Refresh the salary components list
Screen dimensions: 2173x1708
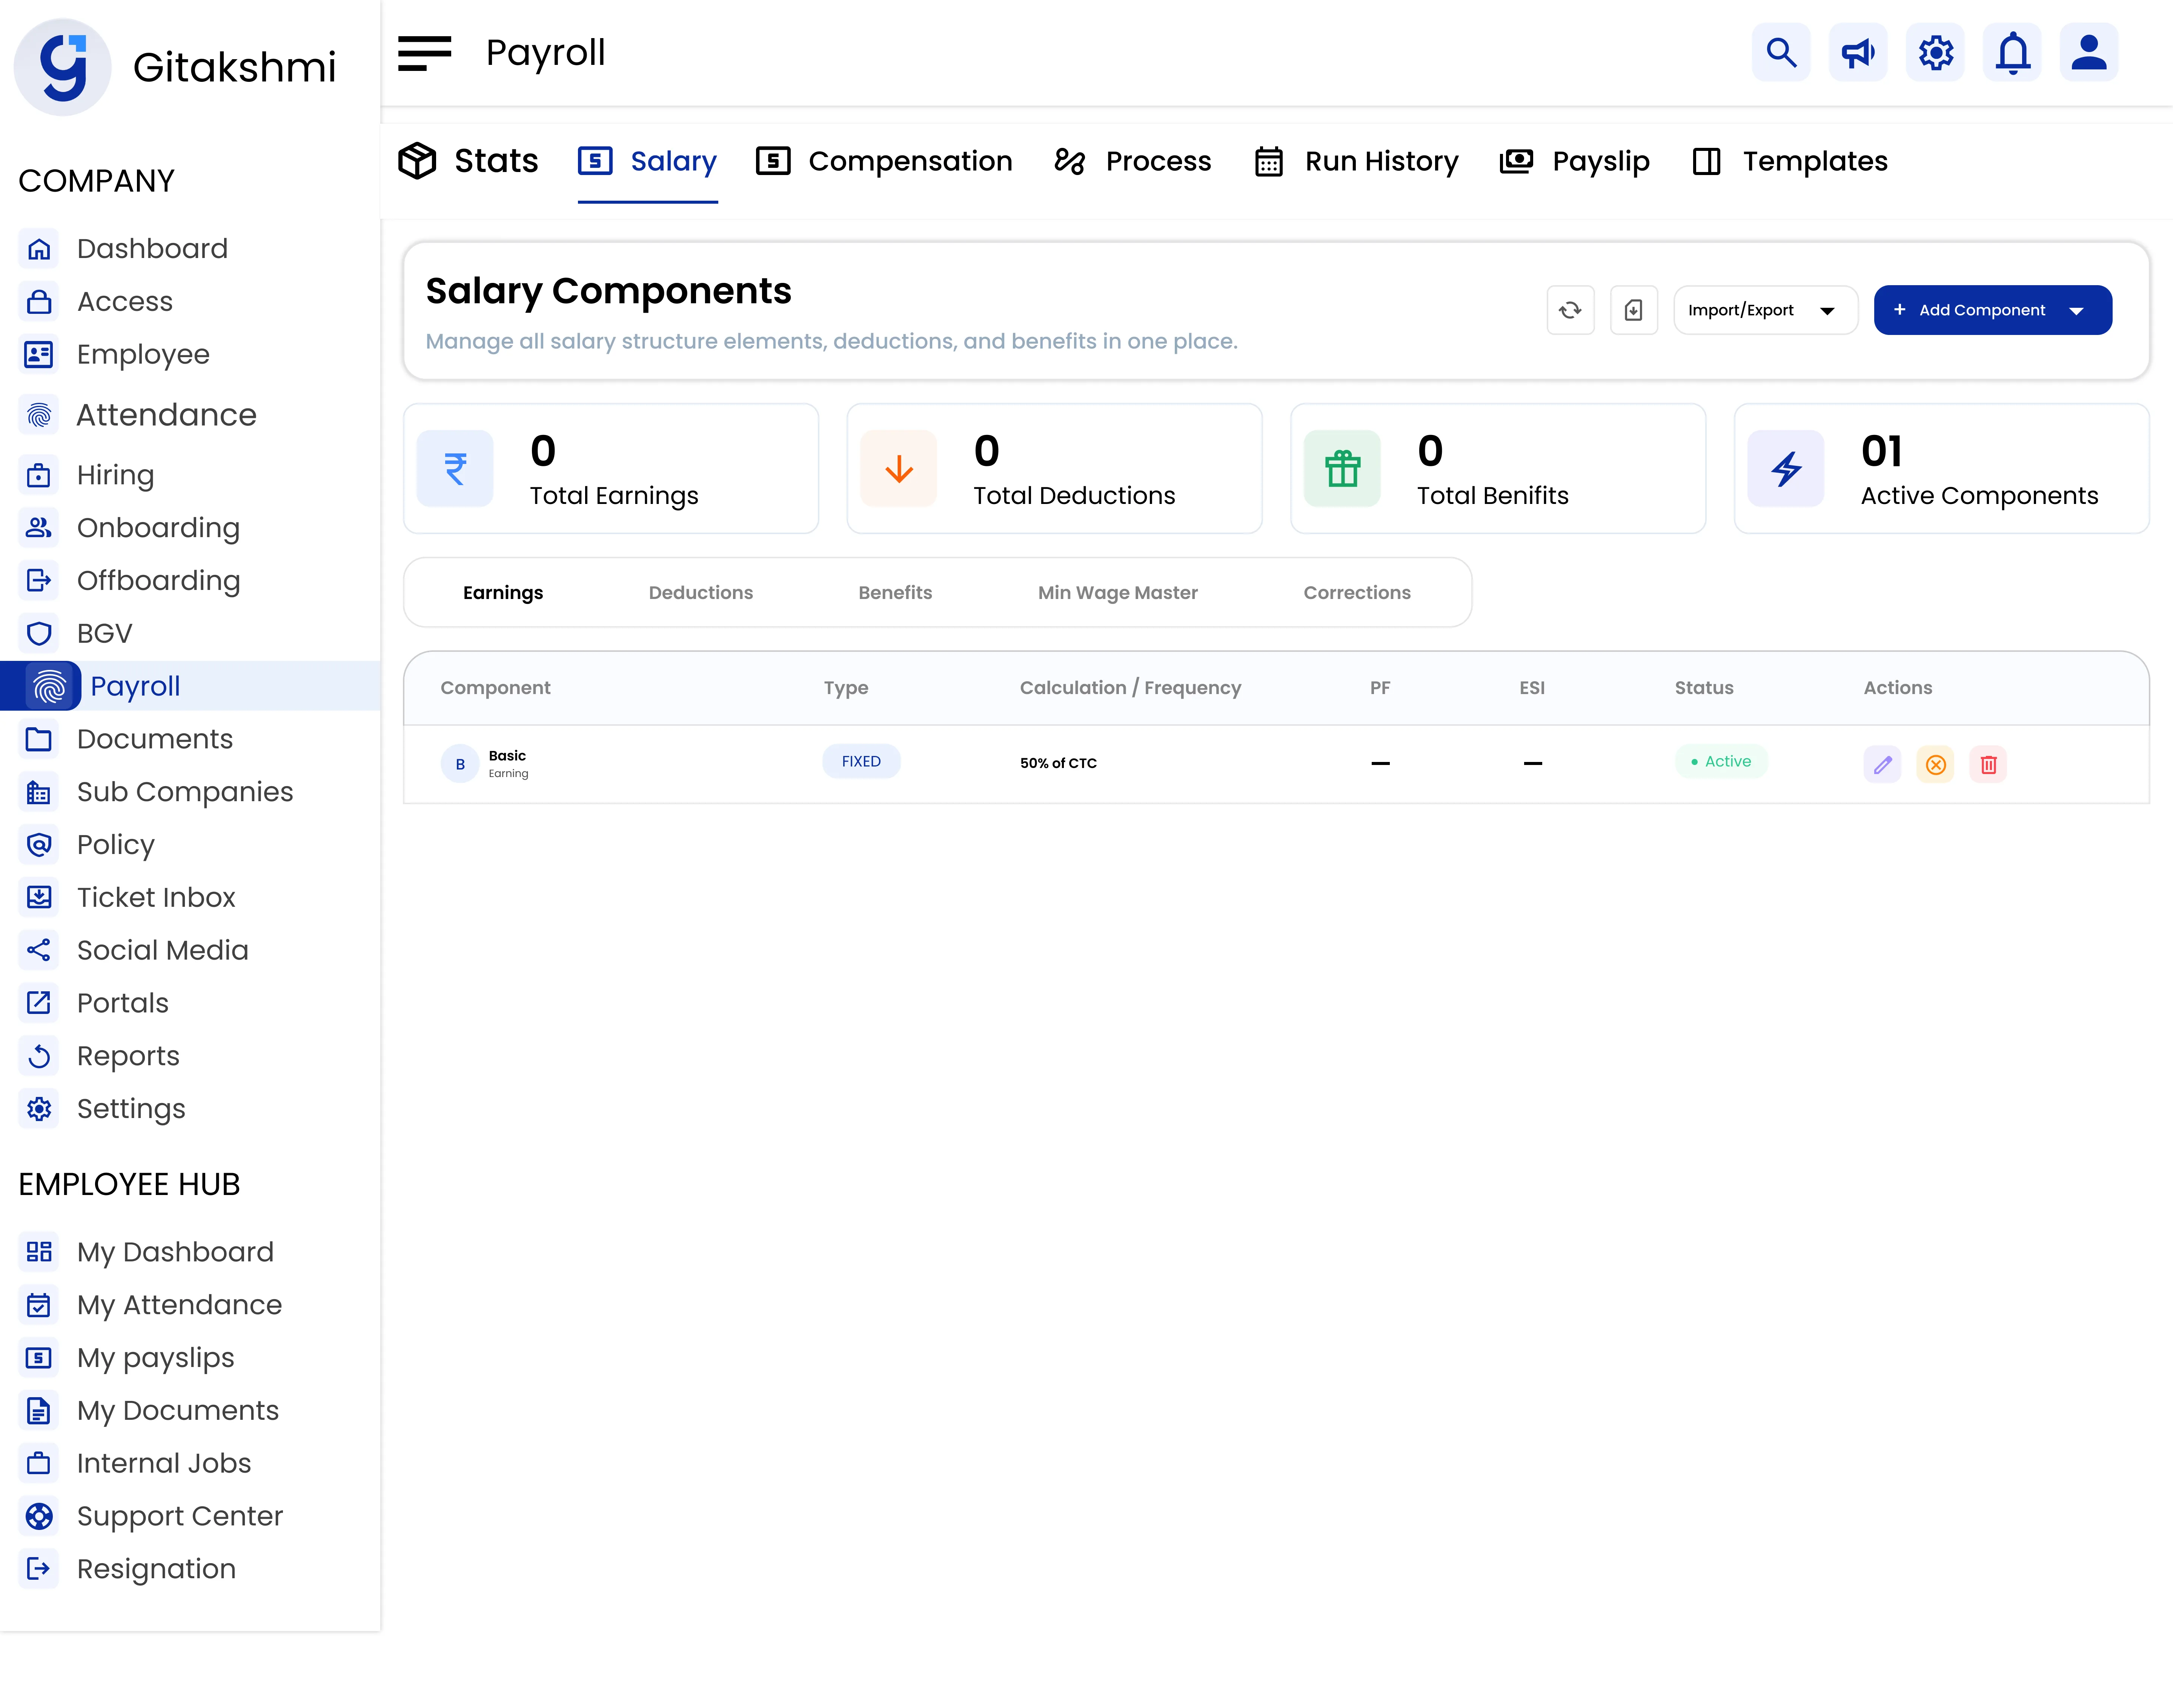pos(1570,310)
